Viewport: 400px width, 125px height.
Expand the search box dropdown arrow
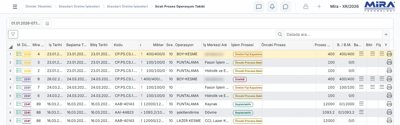[x=386, y=35]
